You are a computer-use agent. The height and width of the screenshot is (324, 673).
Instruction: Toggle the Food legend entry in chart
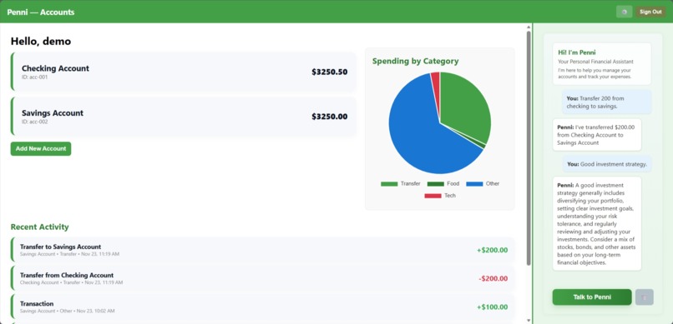(x=443, y=183)
